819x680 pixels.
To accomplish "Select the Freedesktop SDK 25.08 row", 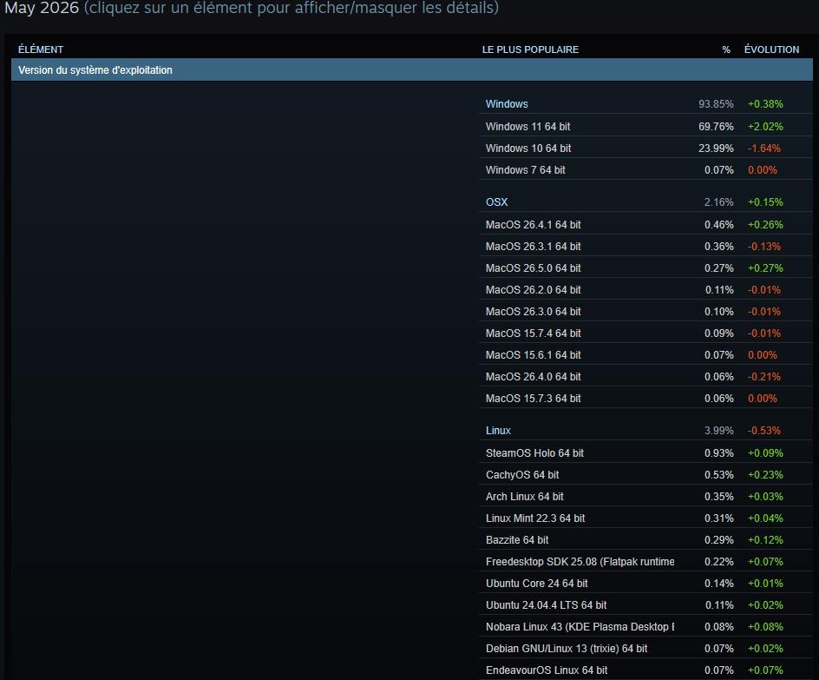I will [x=645, y=561].
